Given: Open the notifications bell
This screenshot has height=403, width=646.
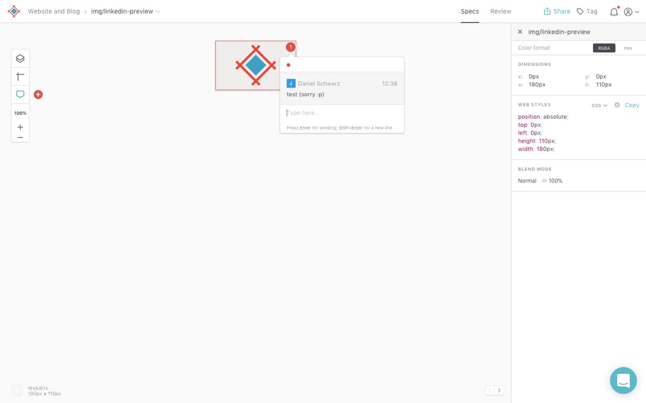Looking at the screenshot, I should coord(614,12).
